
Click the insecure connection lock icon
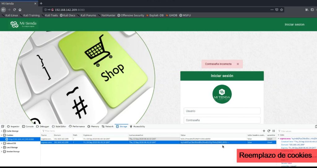52,10
